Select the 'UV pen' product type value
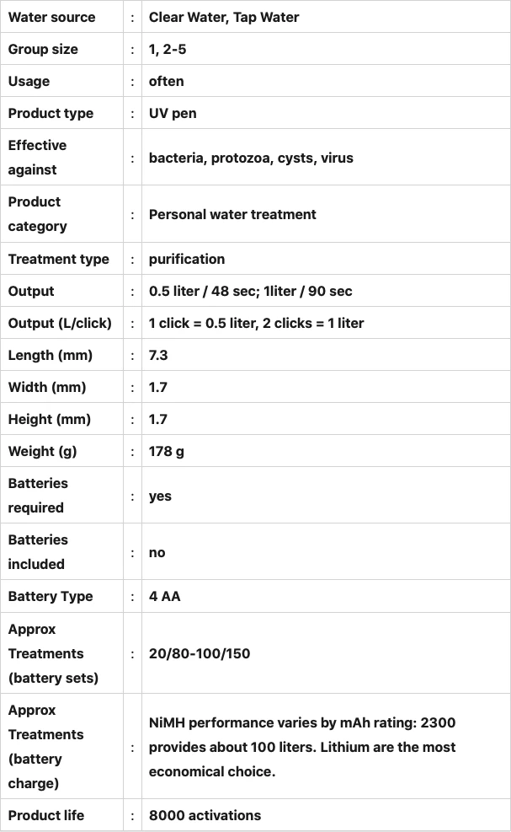 point(173,113)
